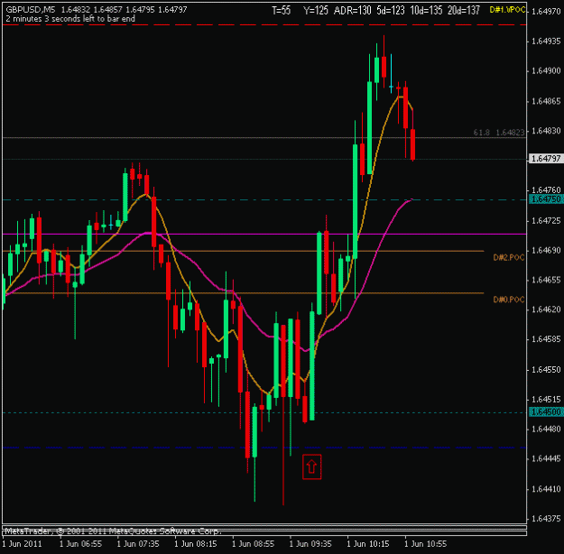Click the 1.64690 price scale value
The height and width of the screenshot is (554, 564).
pyautogui.click(x=546, y=250)
